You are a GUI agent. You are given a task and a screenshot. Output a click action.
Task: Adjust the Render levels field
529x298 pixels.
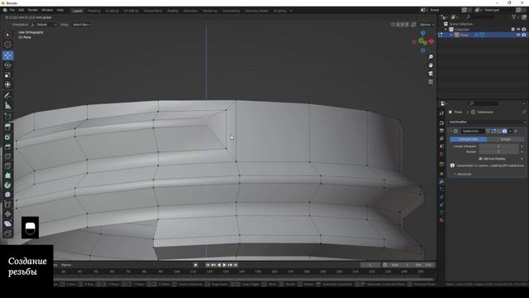click(498, 151)
